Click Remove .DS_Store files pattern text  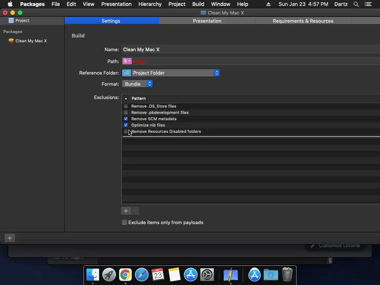pyautogui.click(x=154, y=106)
